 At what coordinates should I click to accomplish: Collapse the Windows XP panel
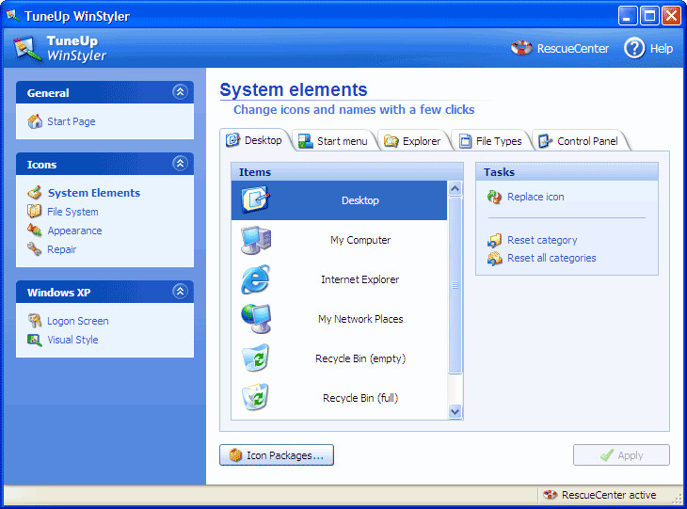180,292
